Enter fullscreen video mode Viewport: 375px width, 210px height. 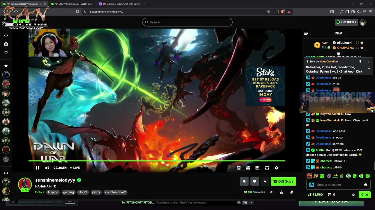tap(267, 168)
